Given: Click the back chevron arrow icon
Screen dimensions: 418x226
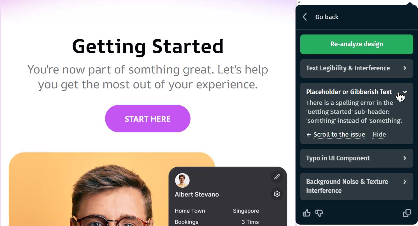Looking at the screenshot, I should coord(305,17).
